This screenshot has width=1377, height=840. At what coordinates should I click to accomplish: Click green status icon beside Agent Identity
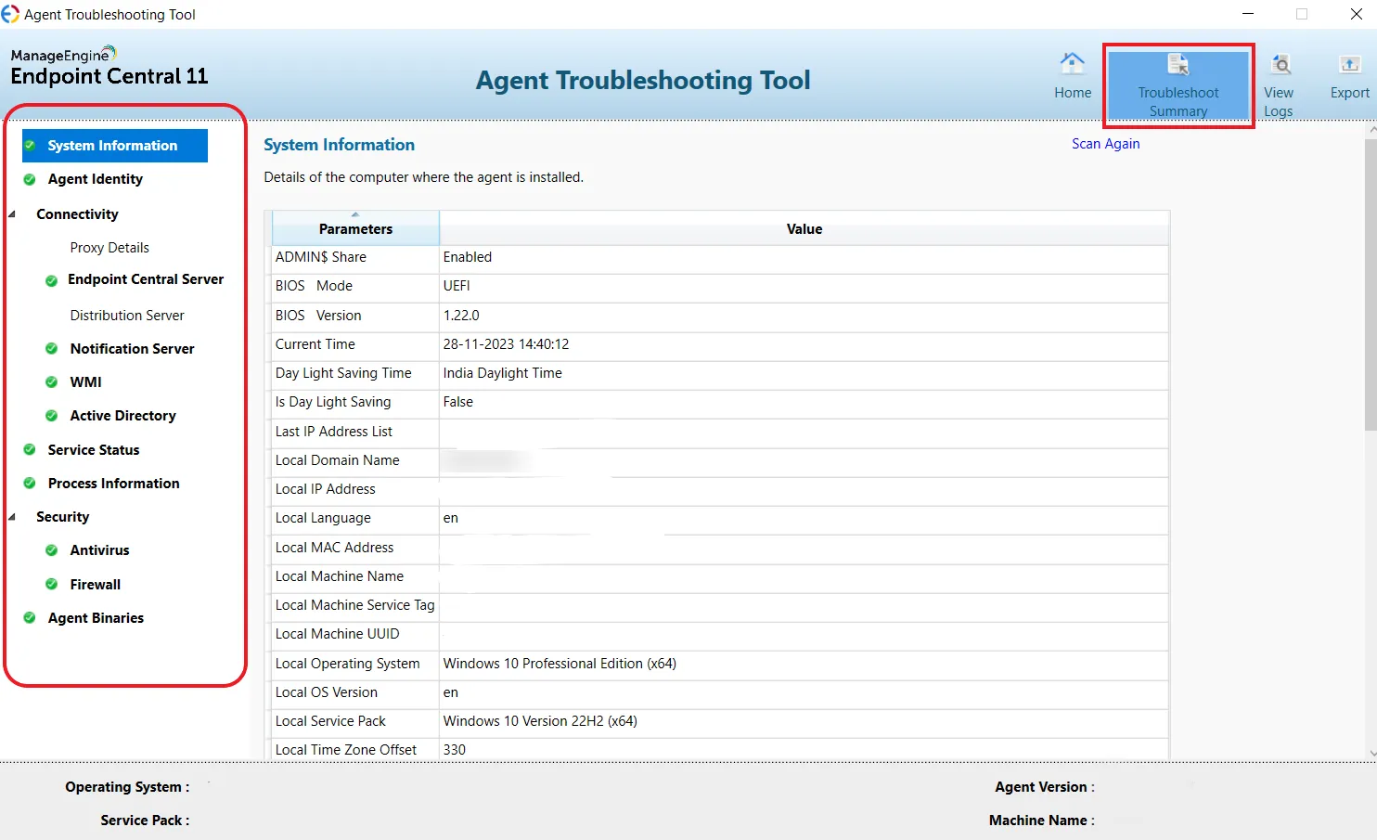(x=30, y=179)
